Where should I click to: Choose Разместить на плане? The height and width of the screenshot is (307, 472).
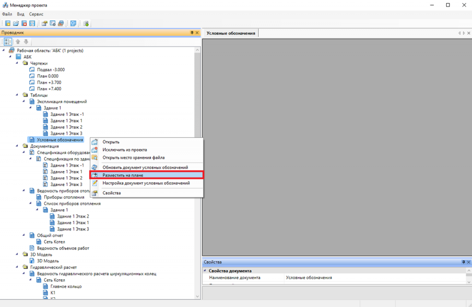pyautogui.click(x=147, y=175)
